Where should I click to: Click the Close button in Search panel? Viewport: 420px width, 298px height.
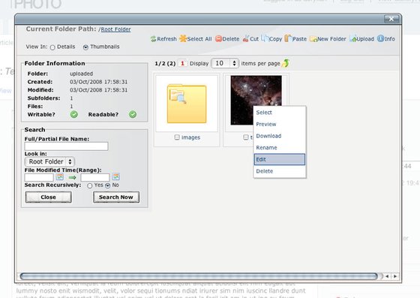click(49, 197)
